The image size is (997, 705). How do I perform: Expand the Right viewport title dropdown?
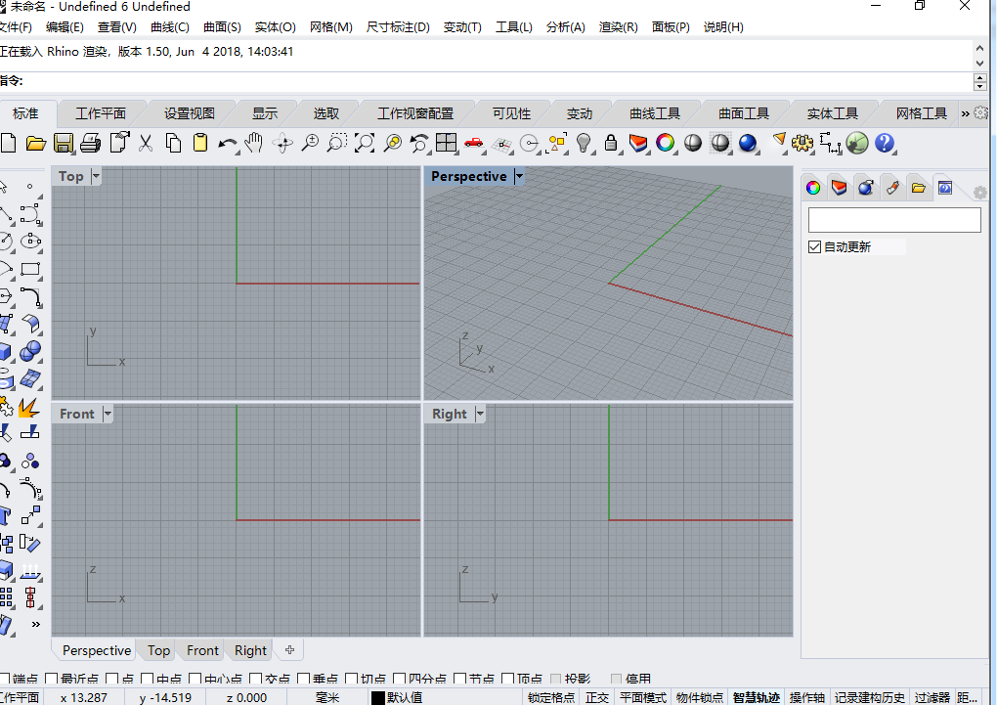480,415
